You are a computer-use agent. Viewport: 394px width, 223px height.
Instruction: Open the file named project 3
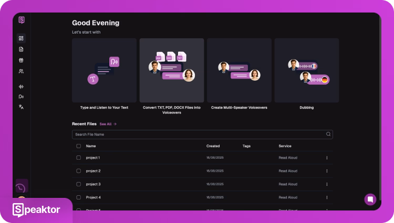tap(93, 184)
